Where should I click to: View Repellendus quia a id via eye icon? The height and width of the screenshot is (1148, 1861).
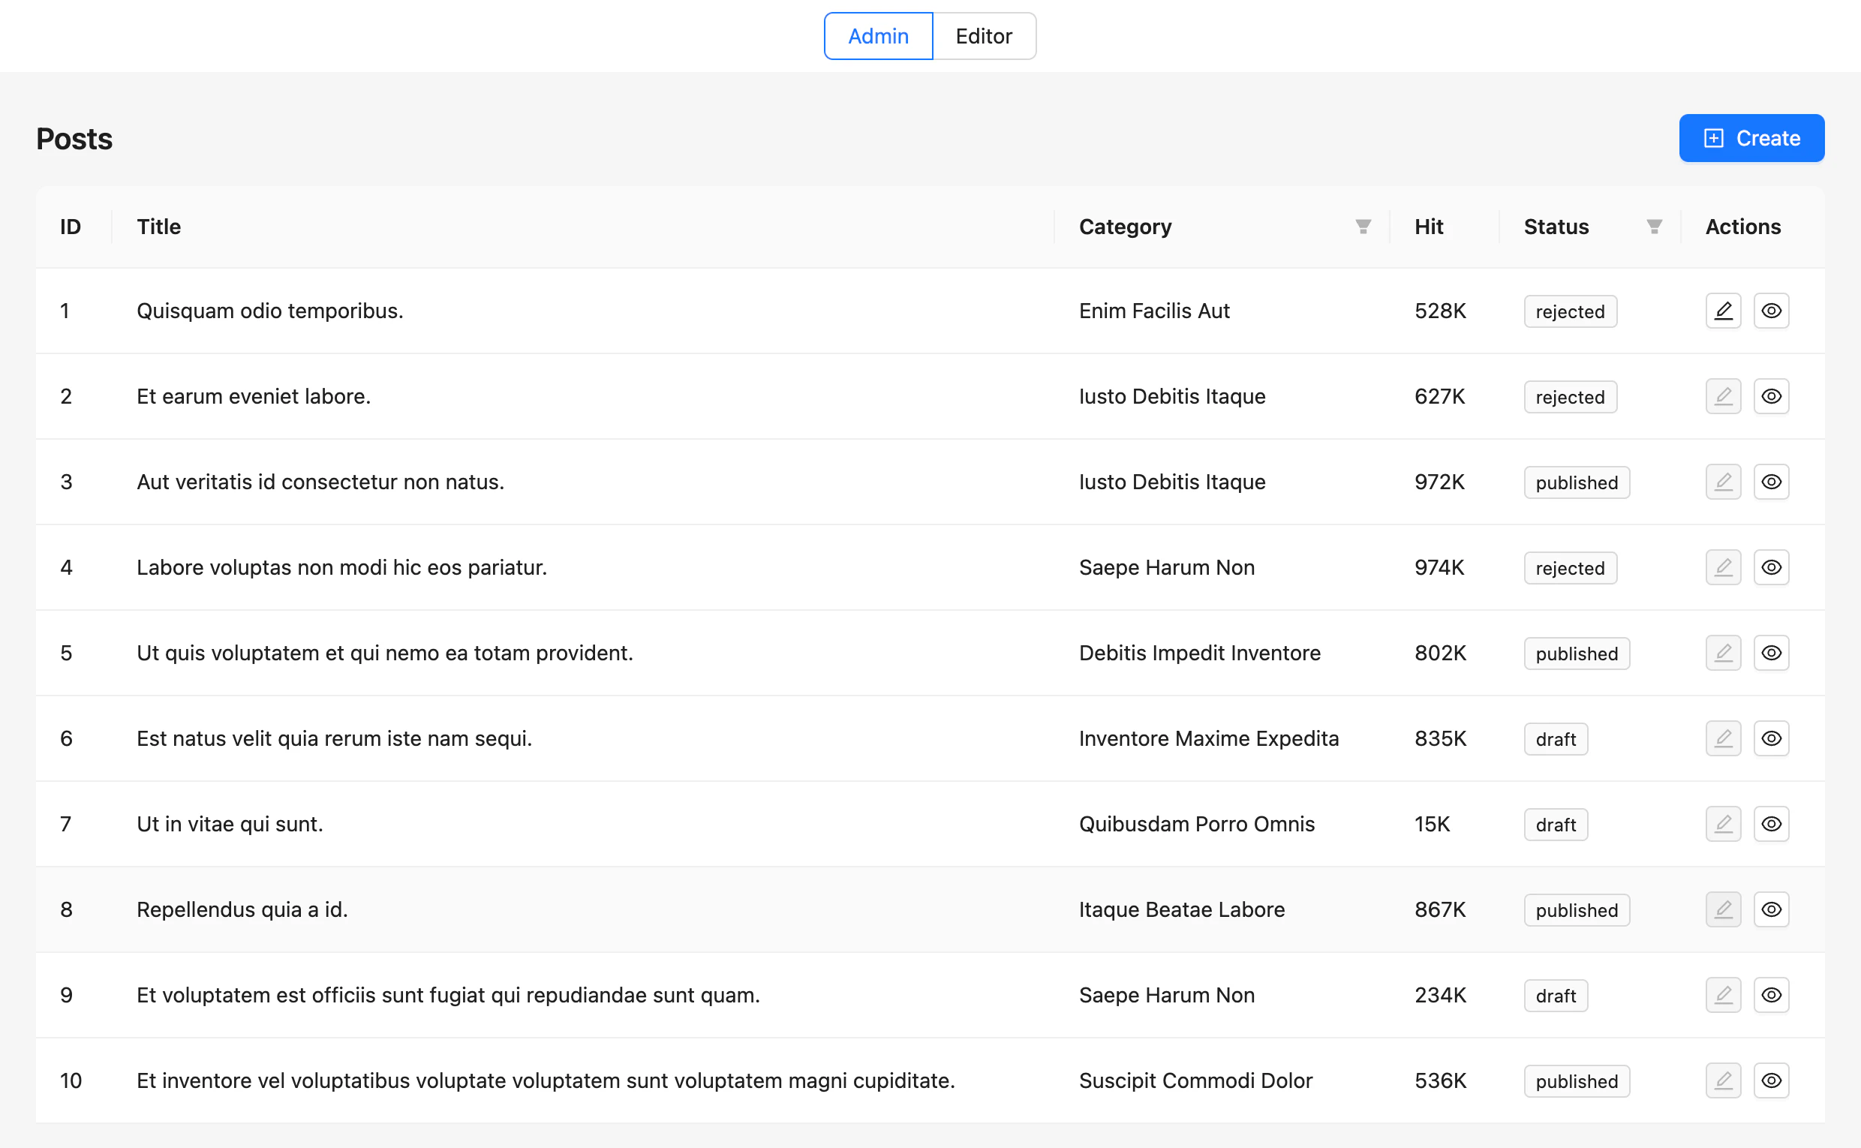[1772, 909]
